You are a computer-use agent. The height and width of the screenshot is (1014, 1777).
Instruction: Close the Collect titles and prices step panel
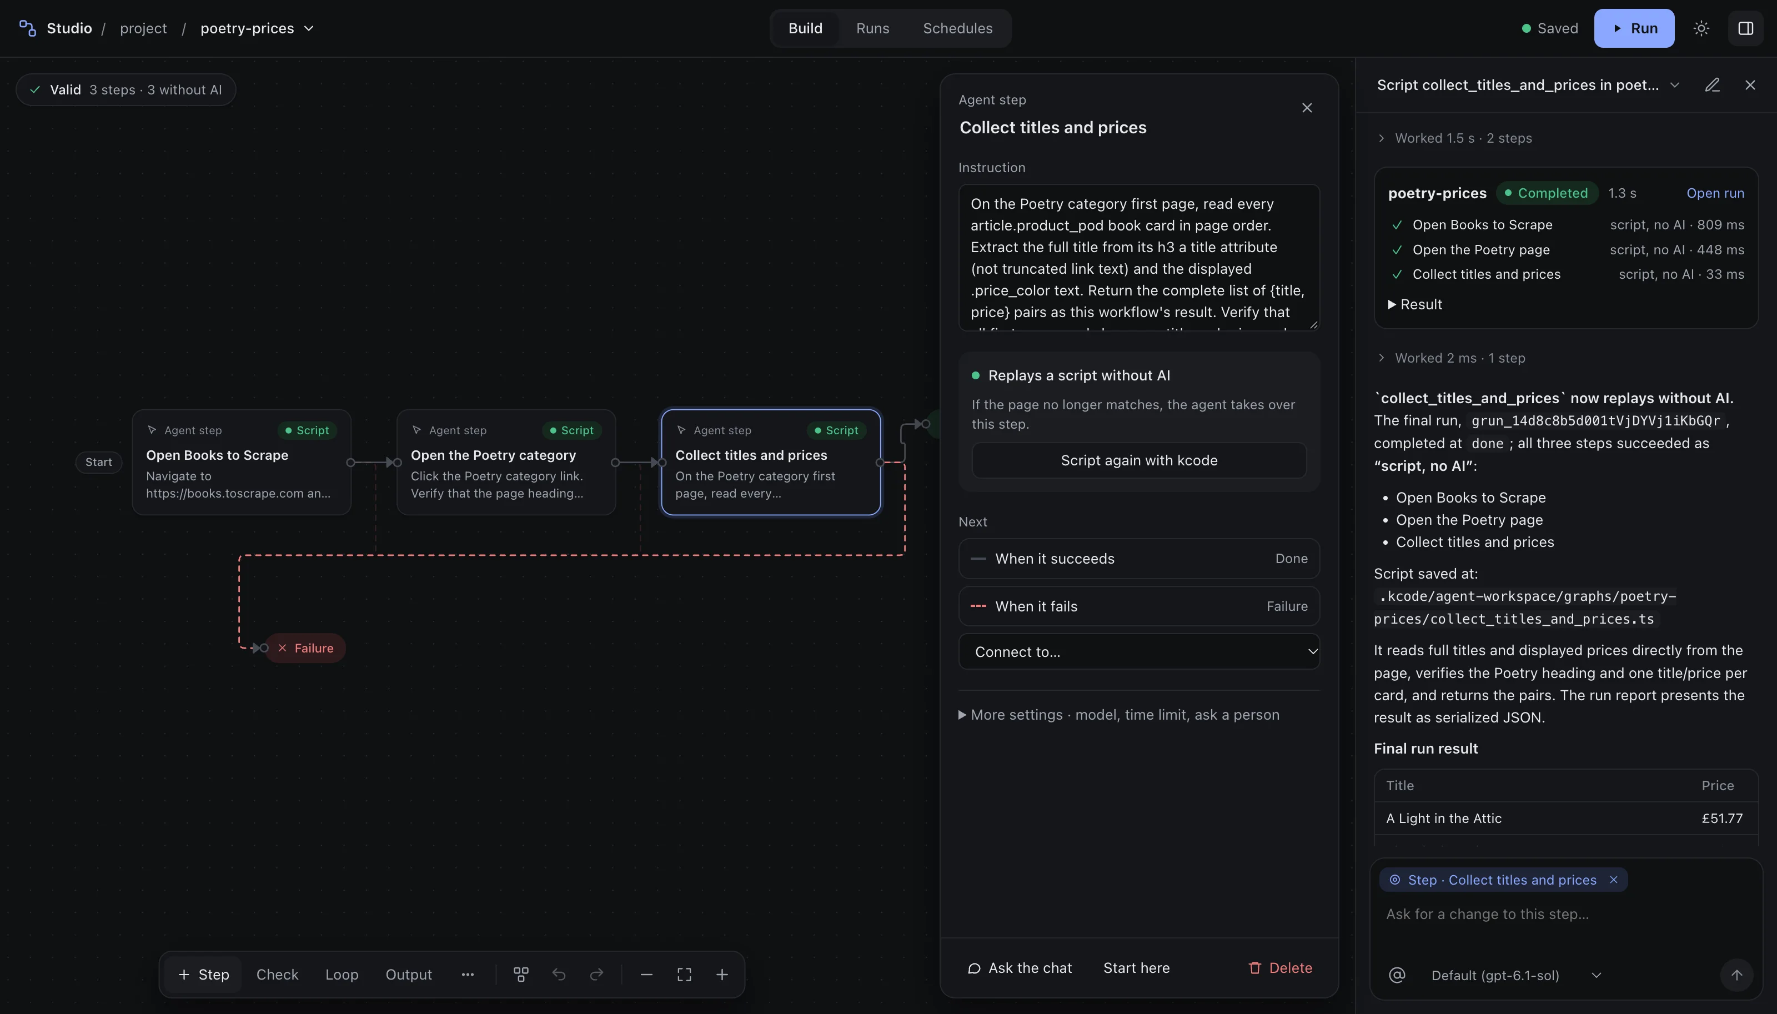click(1307, 108)
